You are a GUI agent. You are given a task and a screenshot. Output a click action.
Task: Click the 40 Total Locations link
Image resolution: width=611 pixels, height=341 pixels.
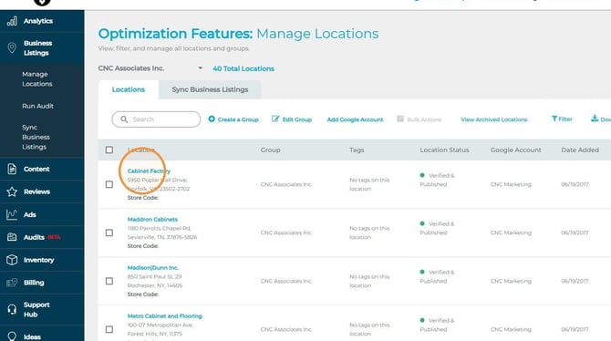(x=243, y=68)
